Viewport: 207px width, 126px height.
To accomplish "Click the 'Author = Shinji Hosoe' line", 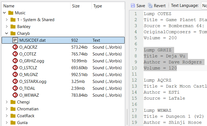I will [173, 122].
